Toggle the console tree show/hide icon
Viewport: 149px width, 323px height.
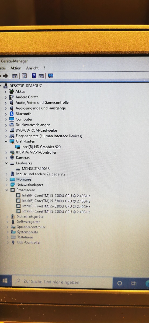15,76
